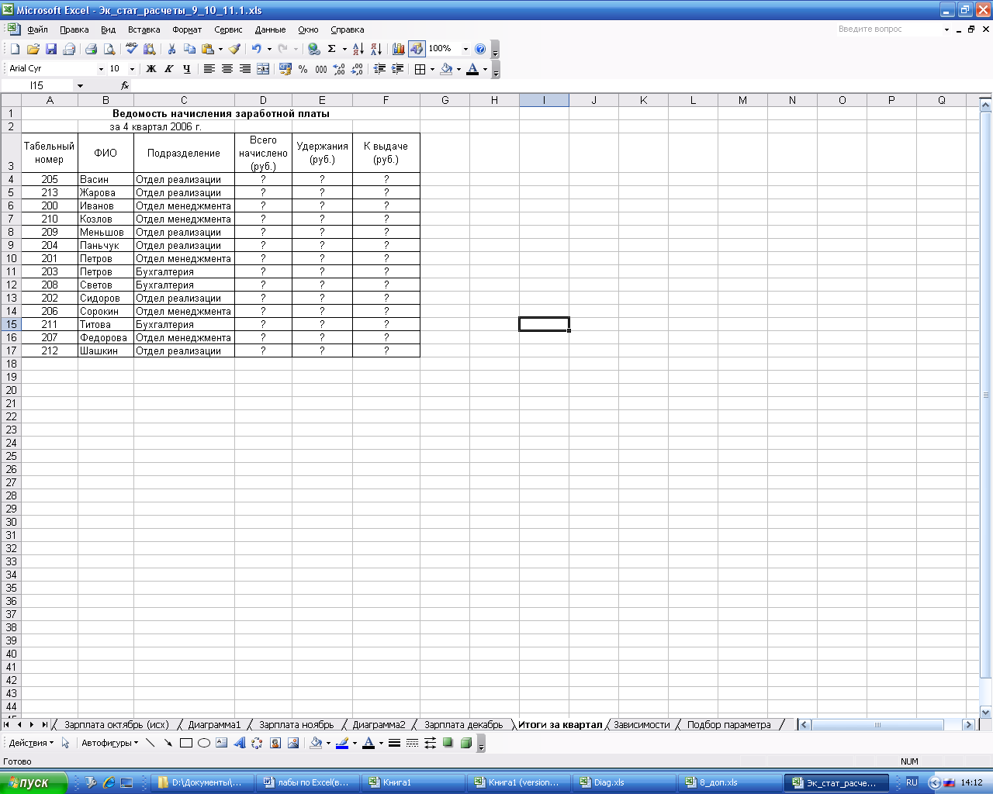This screenshot has width=993, height=794.
Task: Increase decimal places
Action: tap(339, 69)
